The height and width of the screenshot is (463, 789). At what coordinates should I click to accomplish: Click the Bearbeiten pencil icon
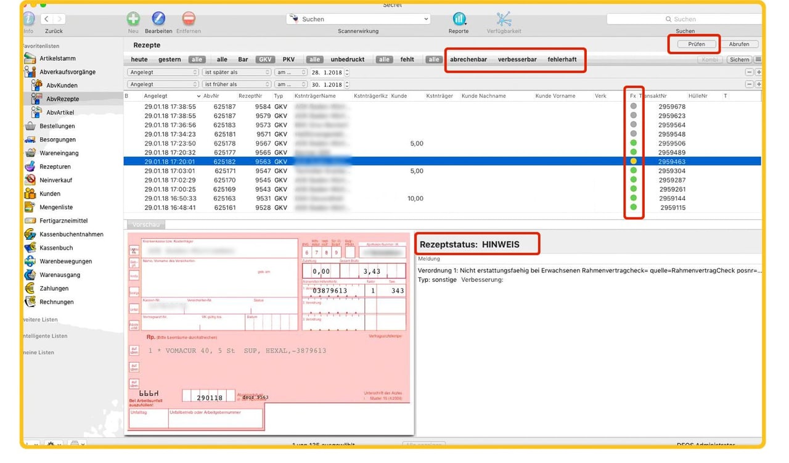pos(158,18)
